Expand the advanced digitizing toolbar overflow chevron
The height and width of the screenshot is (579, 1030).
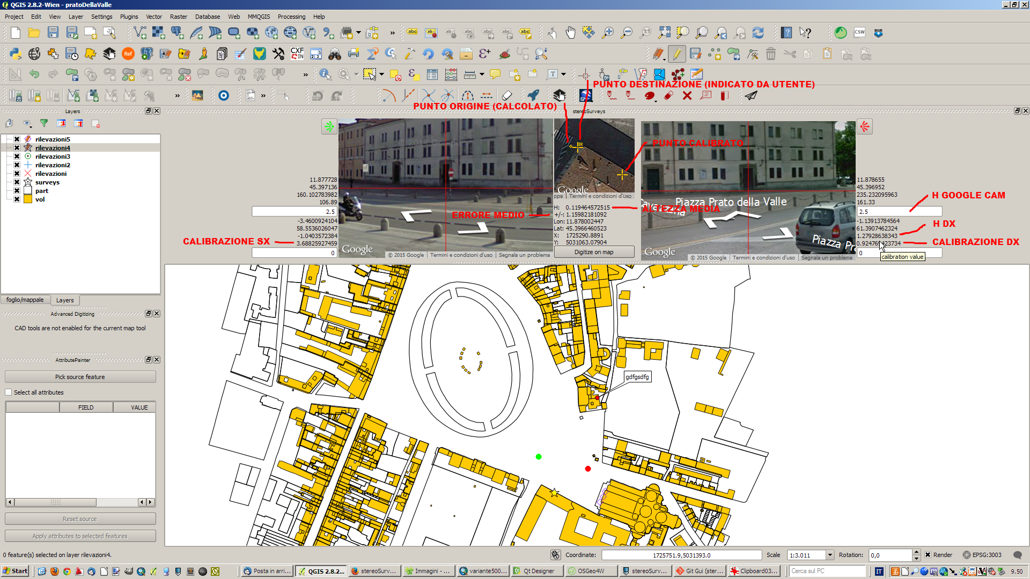point(305,75)
